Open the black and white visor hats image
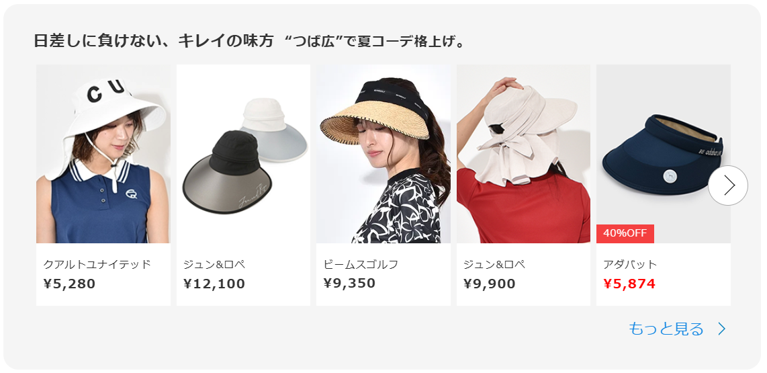Image resolution: width=767 pixels, height=373 pixels. coord(243,154)
